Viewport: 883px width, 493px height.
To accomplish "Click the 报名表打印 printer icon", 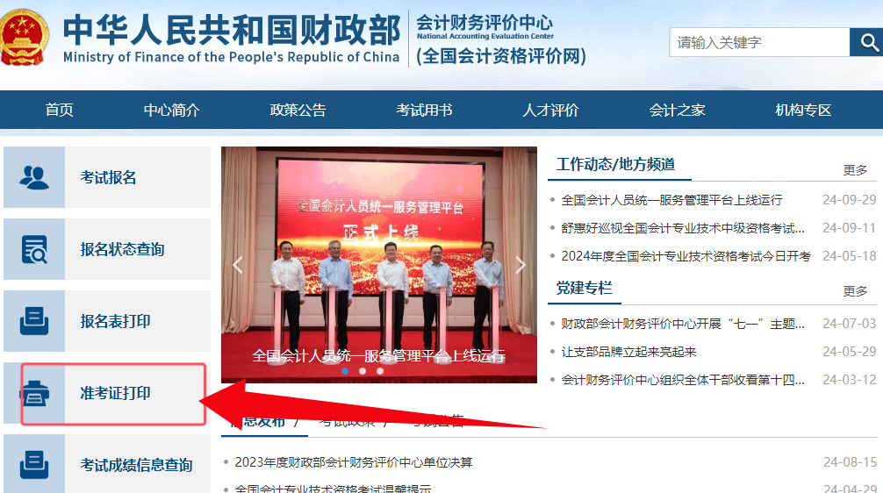I will pos(33,321).
